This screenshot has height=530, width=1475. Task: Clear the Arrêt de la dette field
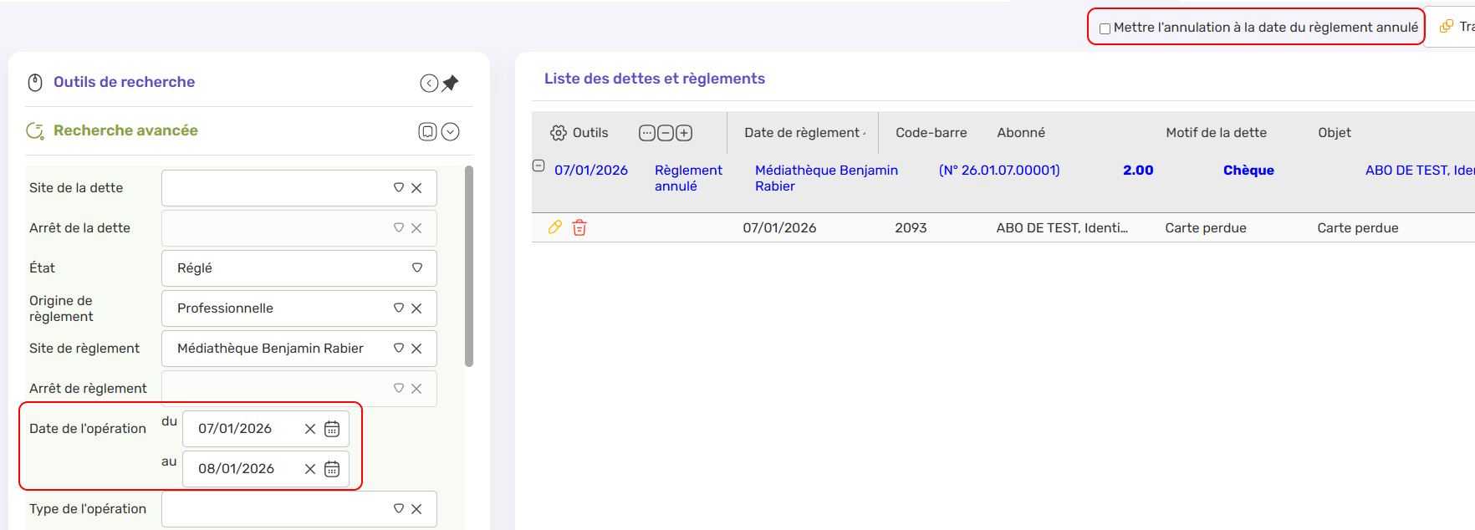(x=416, y=228)
